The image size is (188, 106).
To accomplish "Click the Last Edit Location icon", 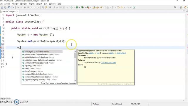I will point(119,7).
